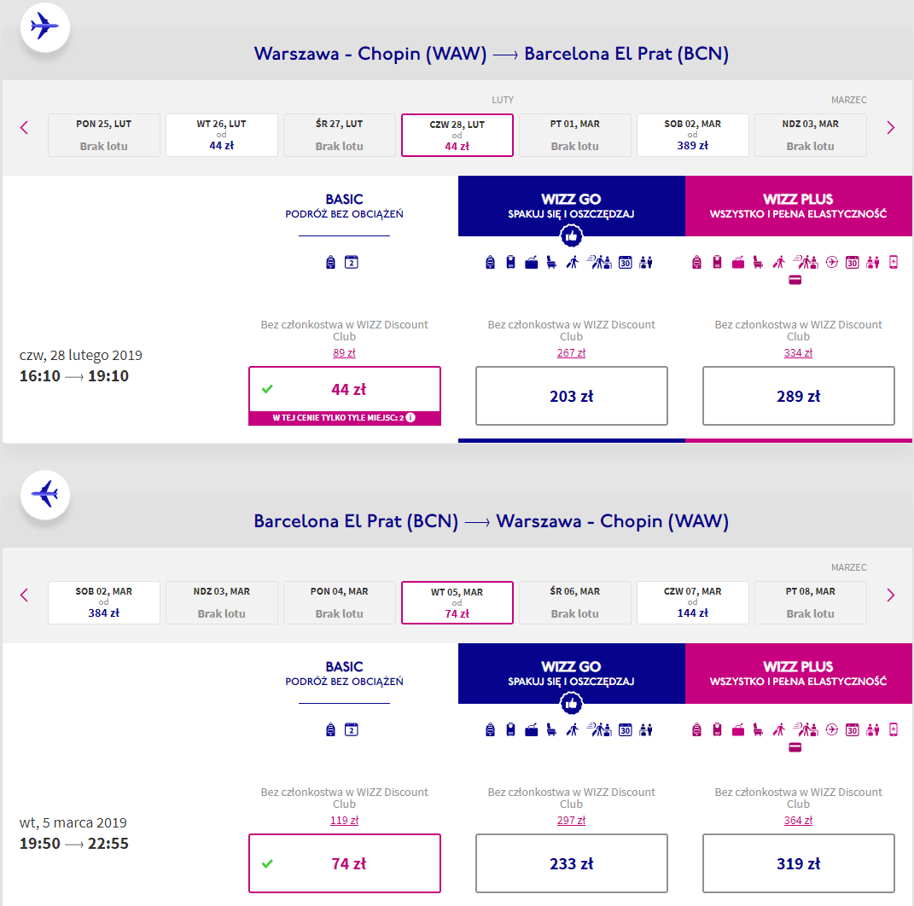Click outbound WIZZ GO trolley bag icon
The image size is (914, 906).
pyautogui.click(x=510, y=262)
